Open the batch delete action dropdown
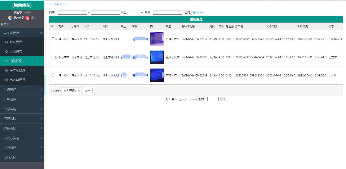The width and height of the screenshot is (346, 169). click(71, 91)
